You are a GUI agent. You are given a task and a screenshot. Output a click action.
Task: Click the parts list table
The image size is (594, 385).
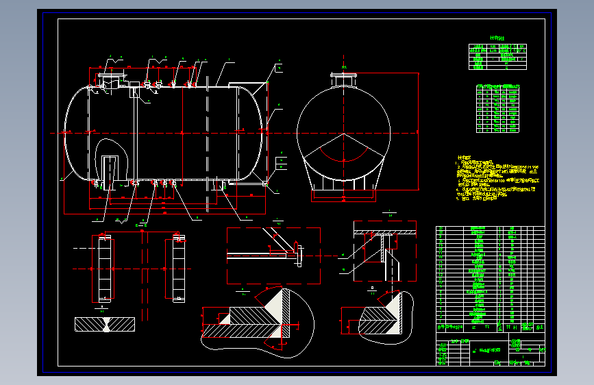(x=490, y=280)
